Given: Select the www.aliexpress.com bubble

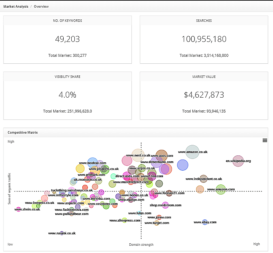Looking at the screenshot, I should point(124,220).
